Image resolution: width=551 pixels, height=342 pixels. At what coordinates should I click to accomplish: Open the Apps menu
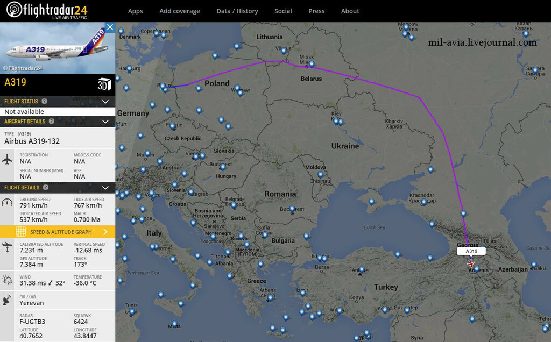[135, 11]
